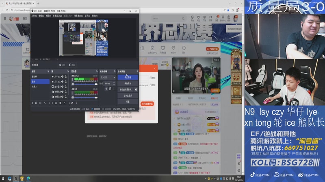Screen dimensions: 325x182
Task: Toggle lock on last video capture source
Action: (66, 97)
